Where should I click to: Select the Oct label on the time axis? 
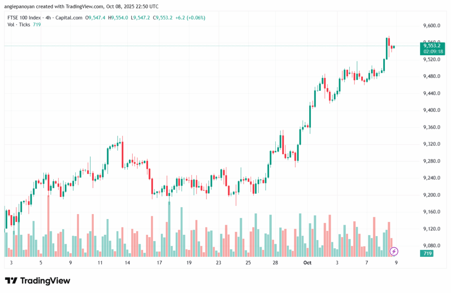point(307,263)
